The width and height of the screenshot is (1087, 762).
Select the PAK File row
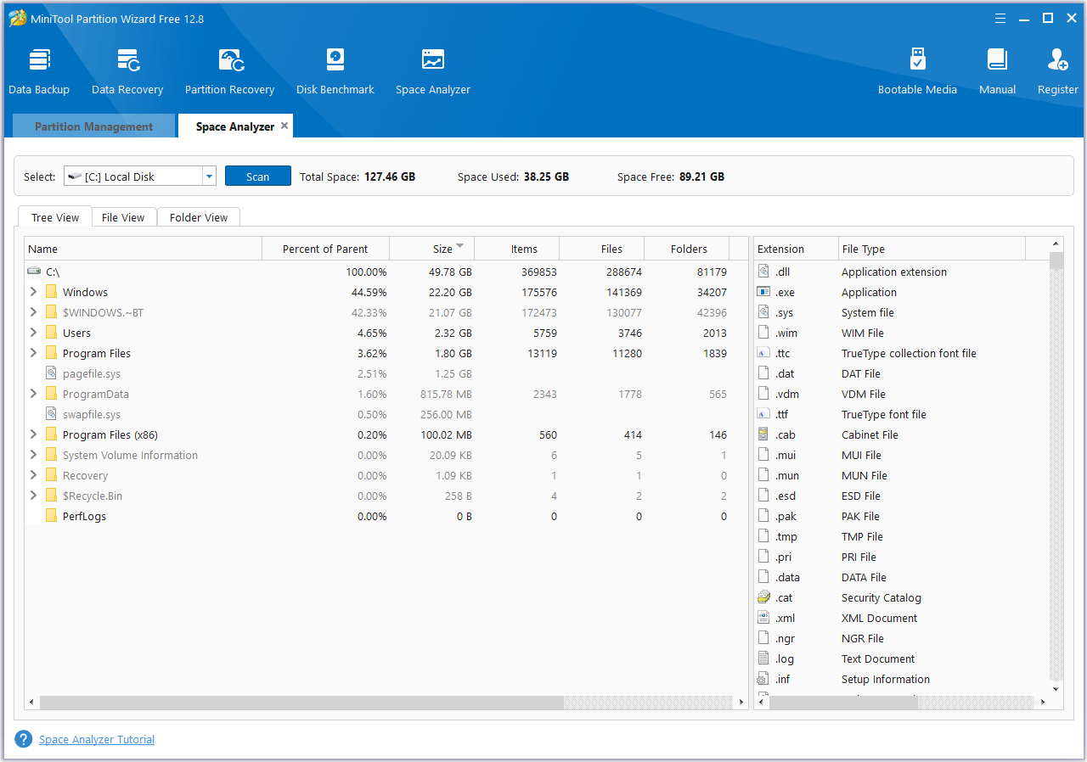pos(902,516)
